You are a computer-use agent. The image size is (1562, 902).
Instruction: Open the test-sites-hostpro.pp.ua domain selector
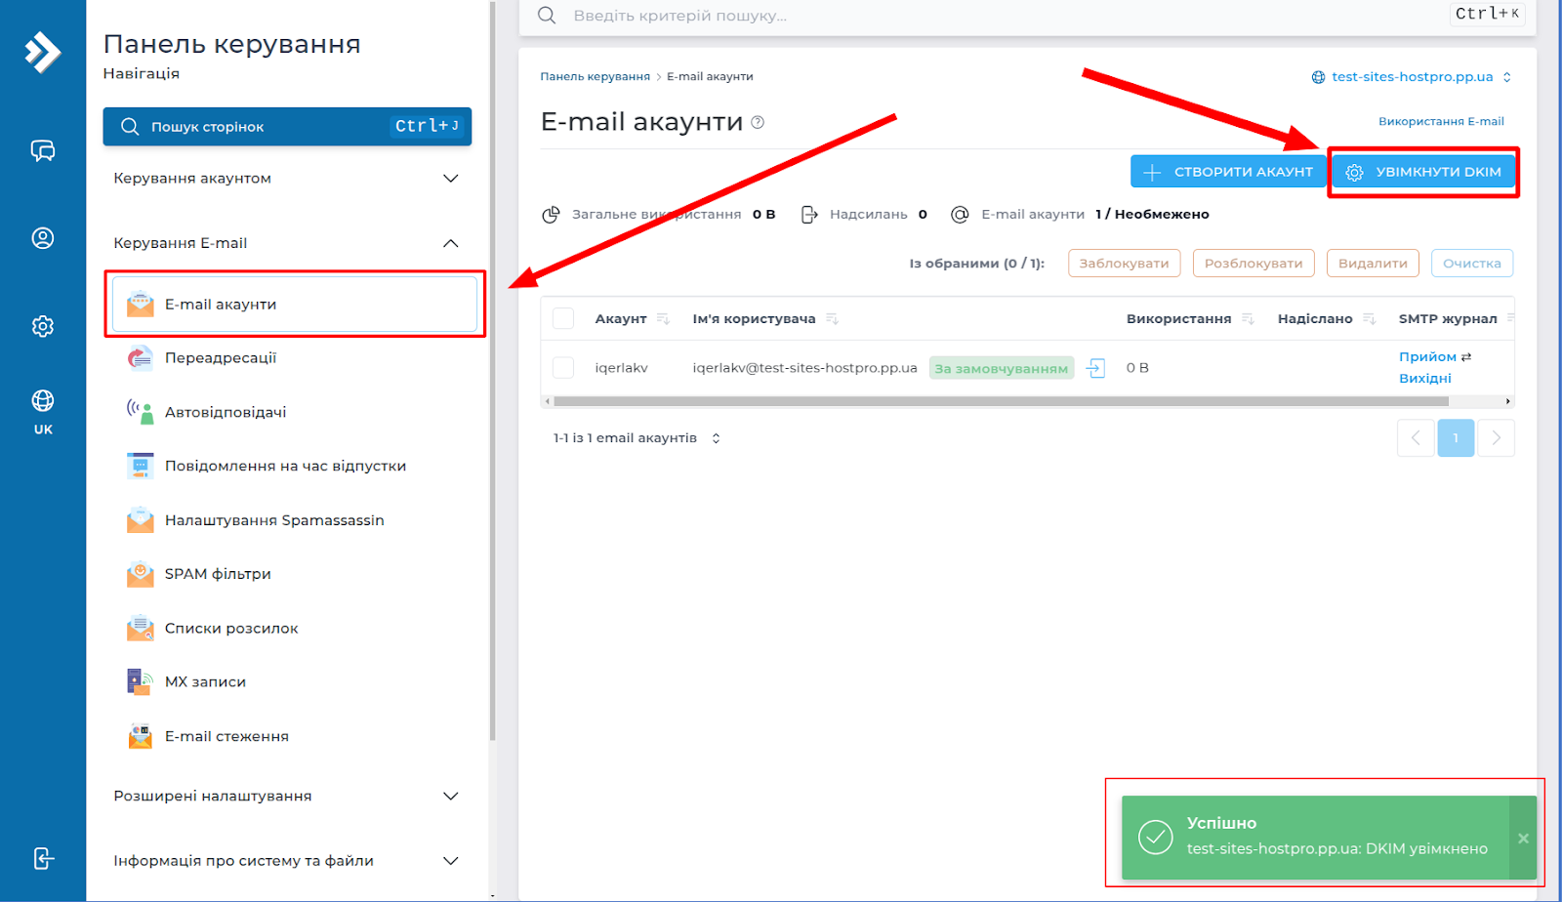[1412, 77]
